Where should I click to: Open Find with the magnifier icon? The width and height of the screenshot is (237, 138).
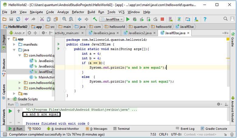click(x=64, y=19)
